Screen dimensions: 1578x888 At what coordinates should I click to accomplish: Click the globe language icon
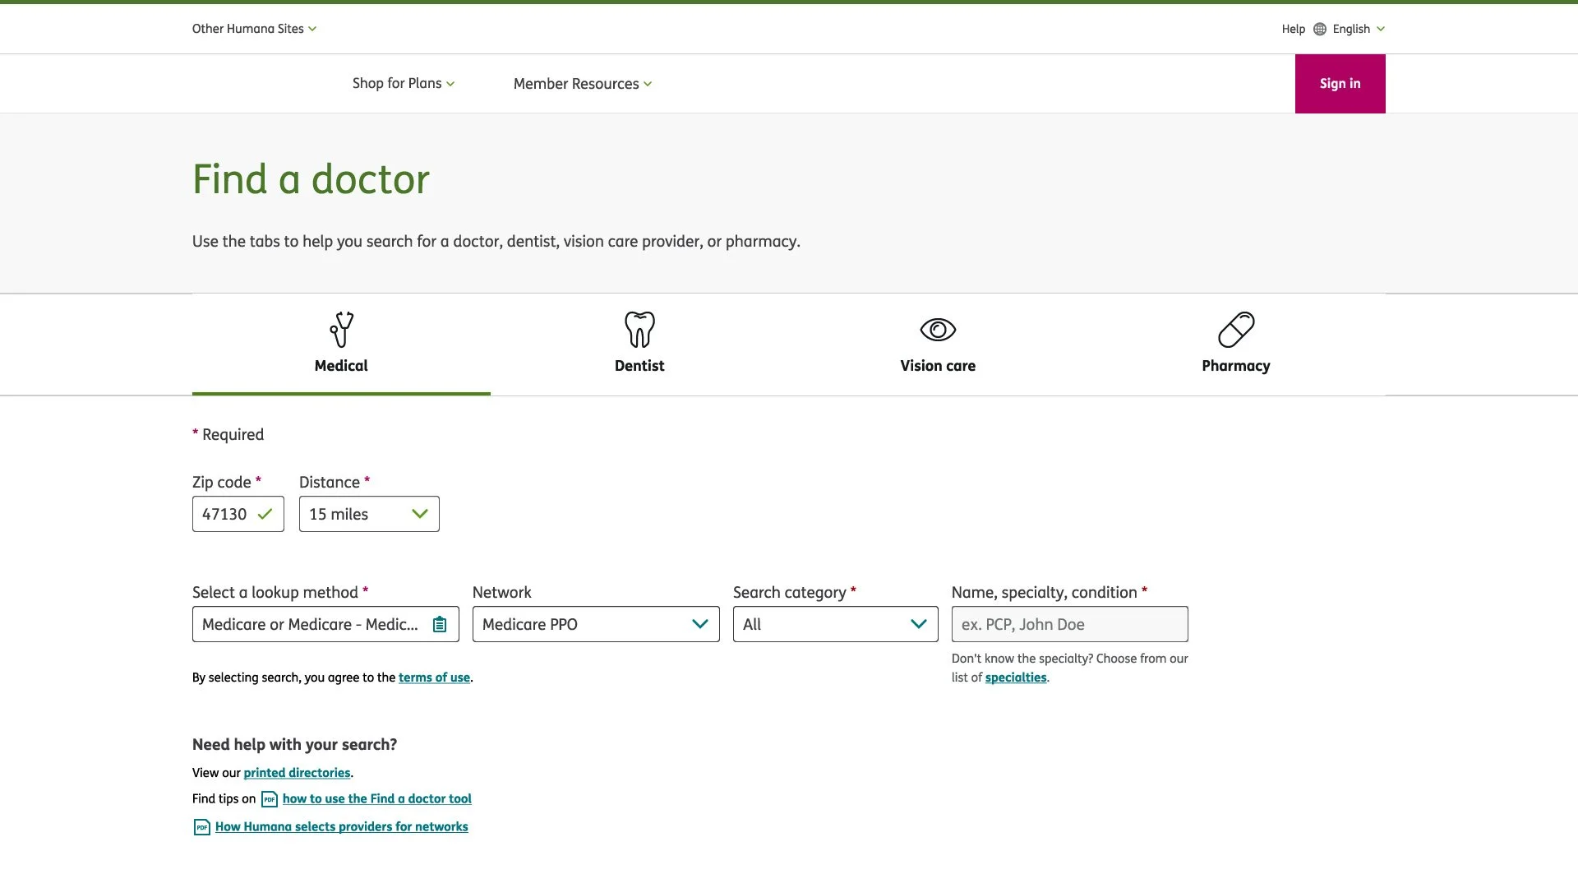click(x=1320, y=29)
